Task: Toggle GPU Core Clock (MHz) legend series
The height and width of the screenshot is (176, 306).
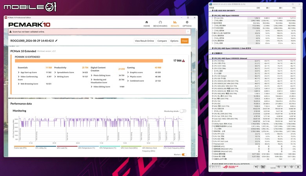Action: click(x=131, y=147)
